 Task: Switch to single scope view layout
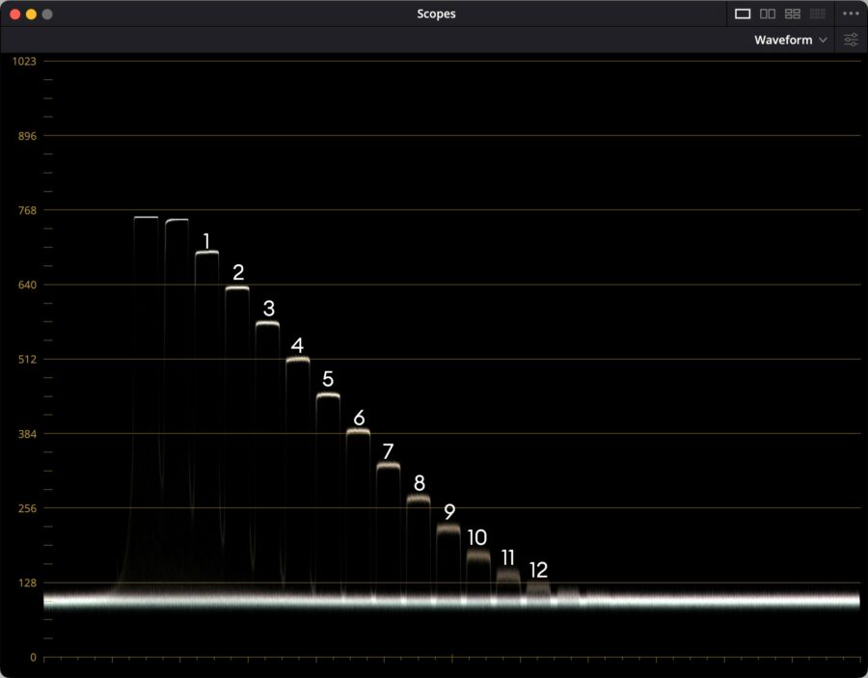pos(743,14)
